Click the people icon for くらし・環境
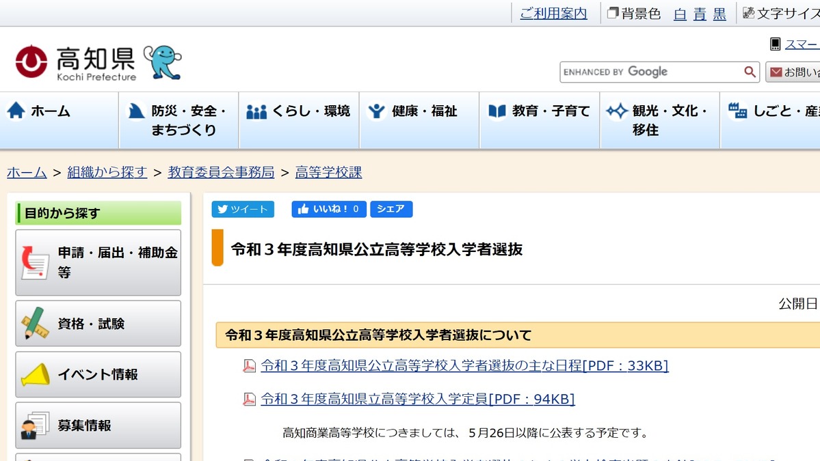 [256, 111]
